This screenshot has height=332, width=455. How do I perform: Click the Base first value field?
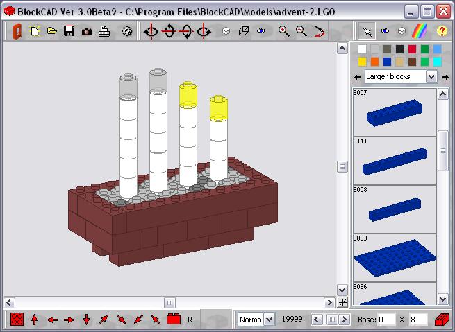click(x=386, y=320)
